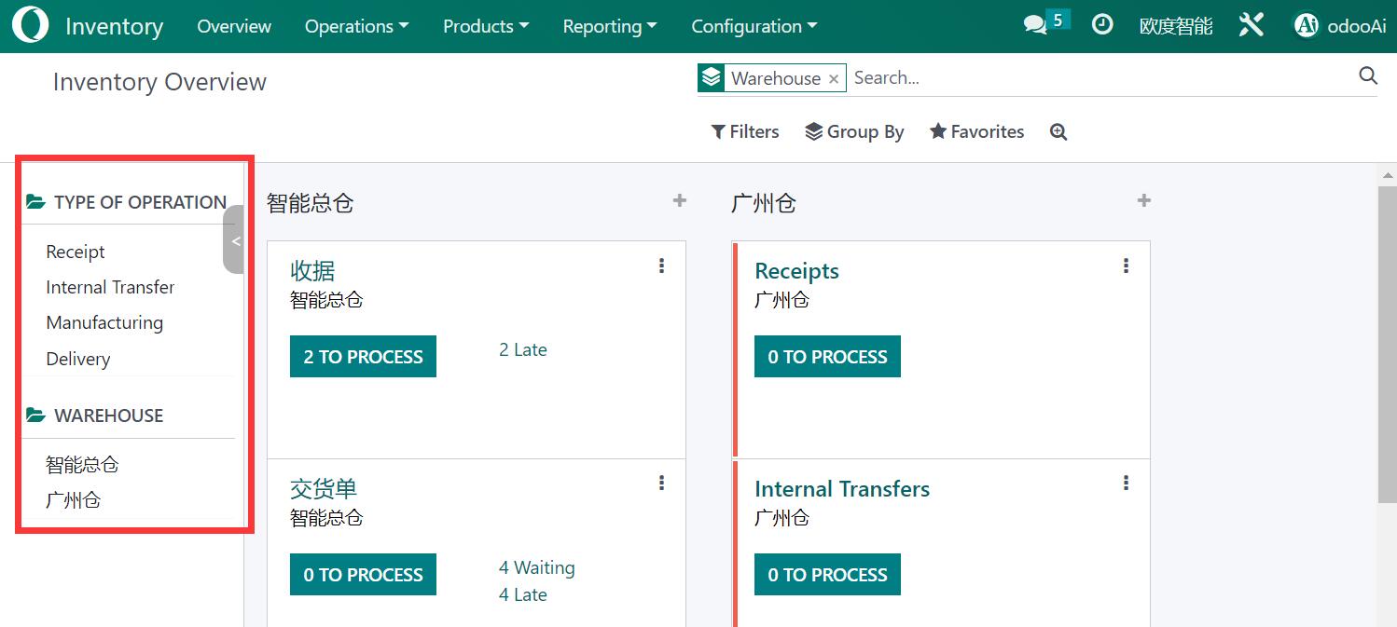
Task: Select 智能总仓 in Warehouse filter
Action: 82,464
